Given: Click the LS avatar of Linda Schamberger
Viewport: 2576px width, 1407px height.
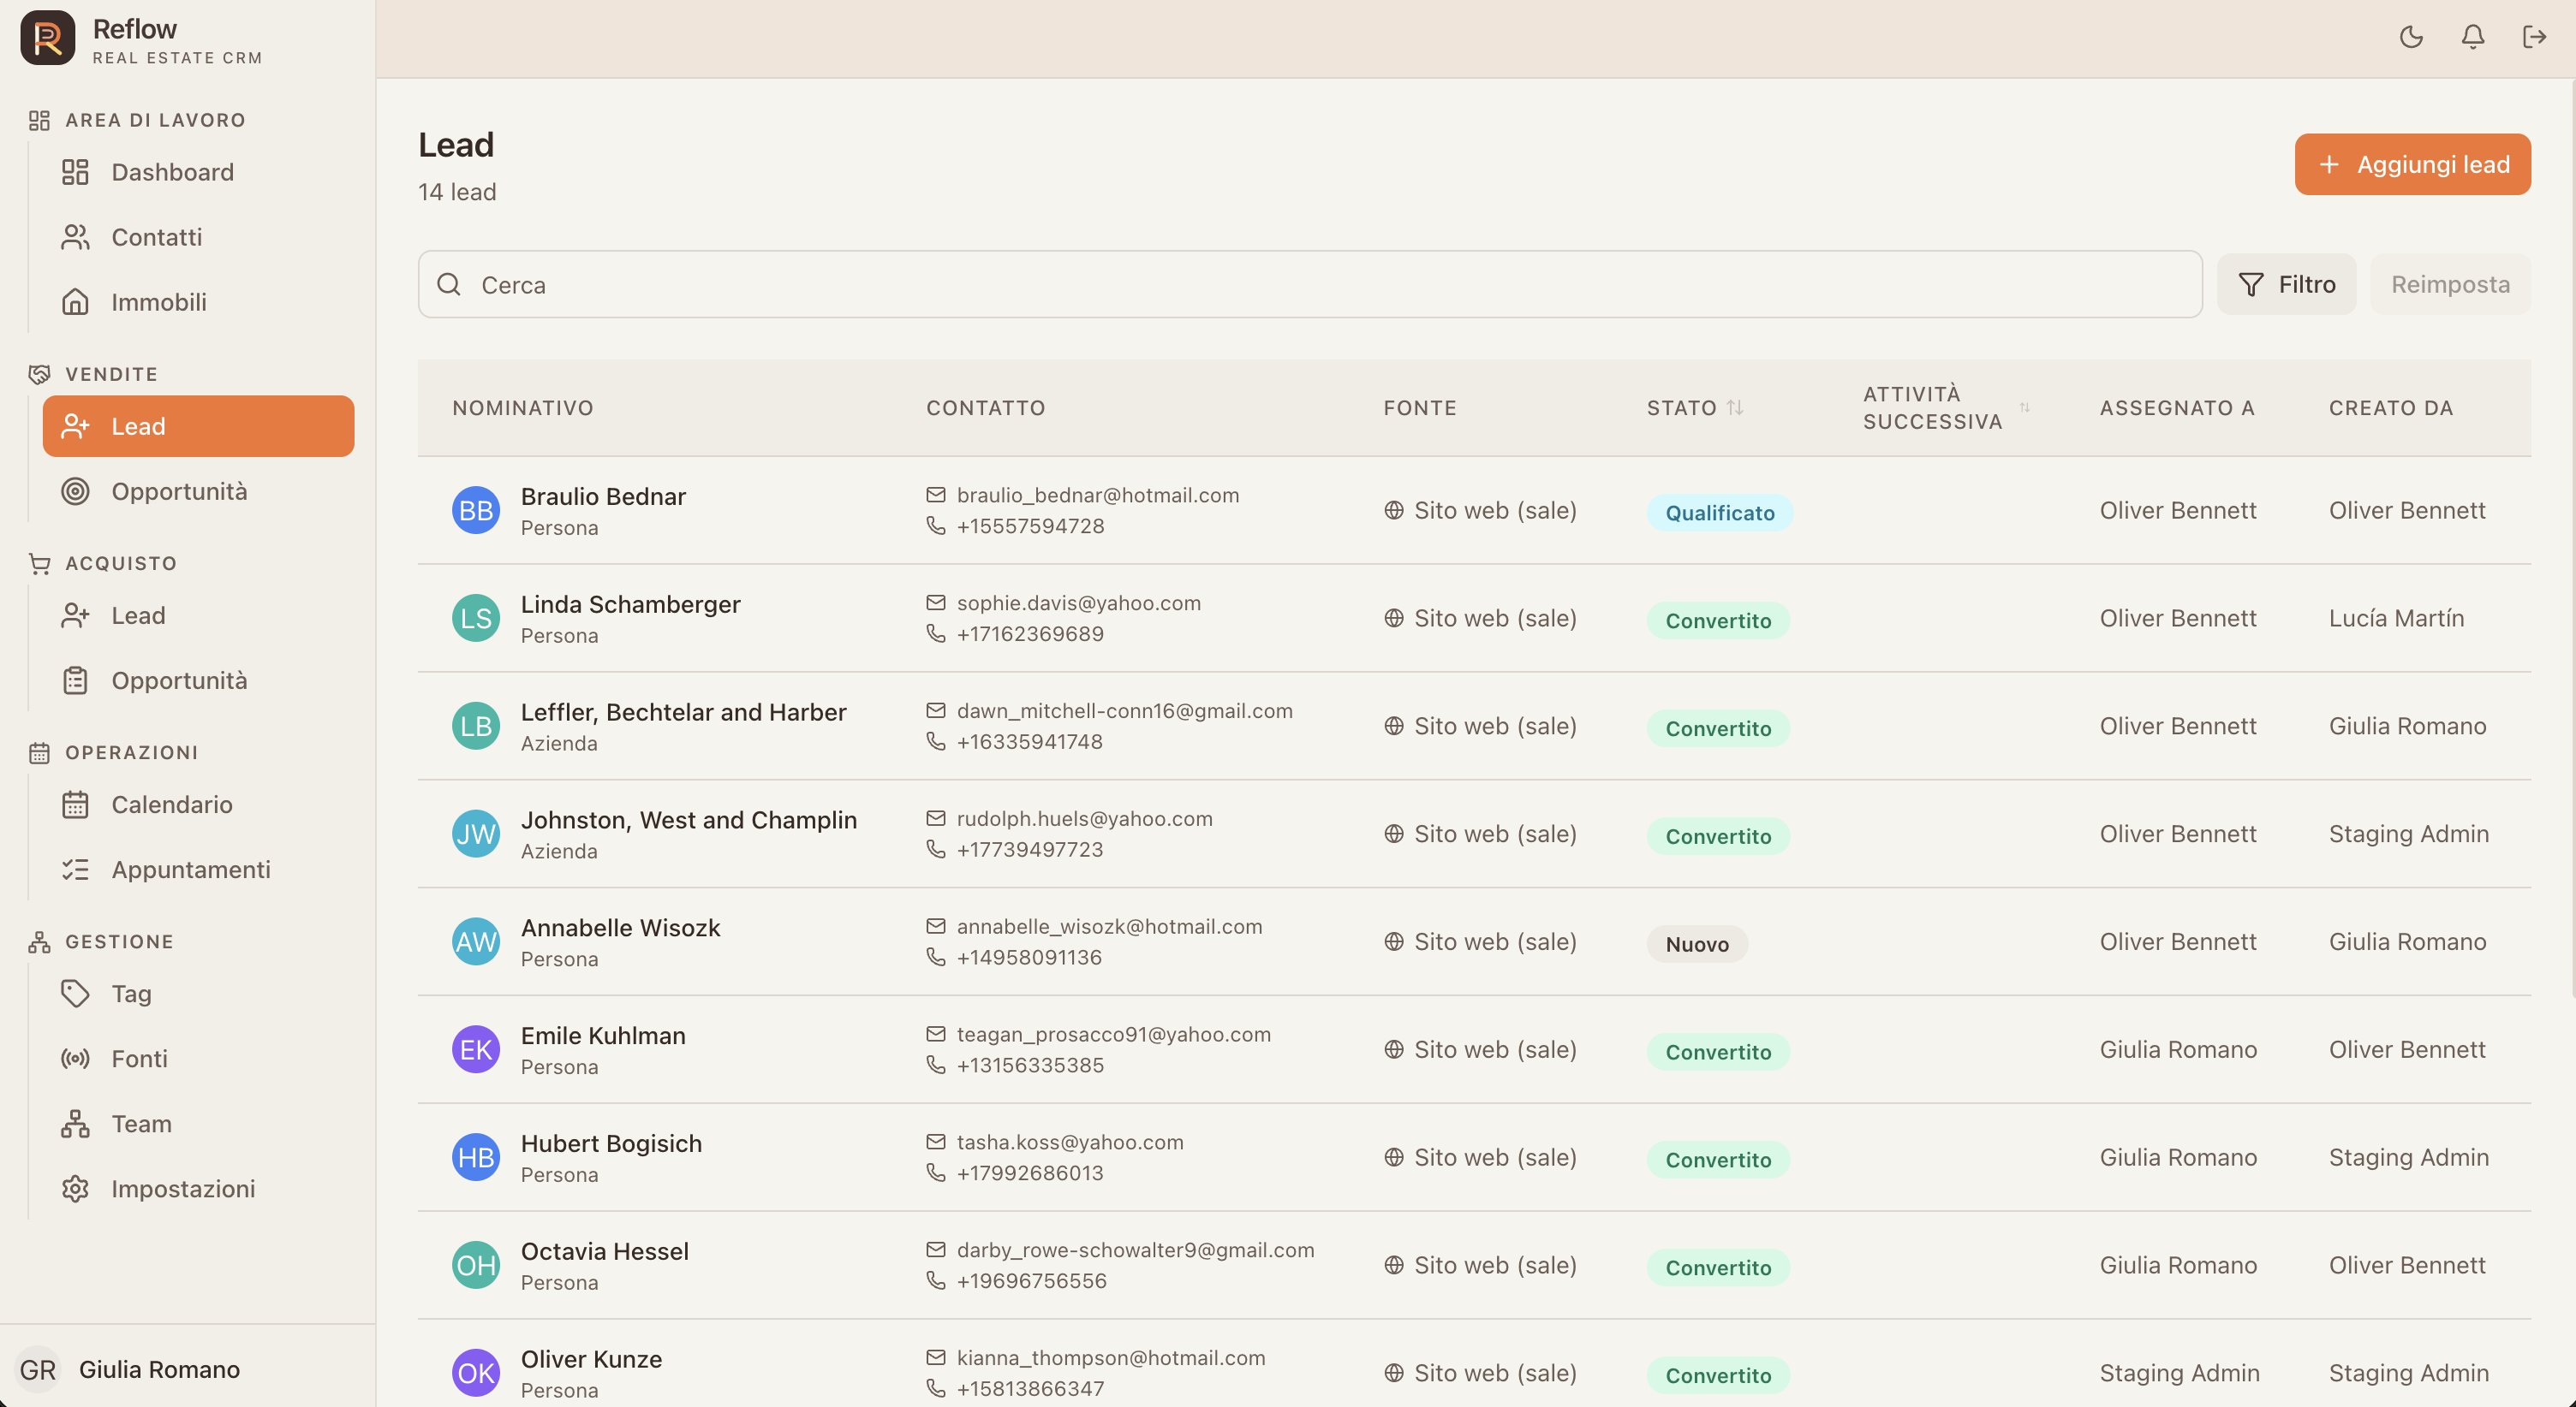Looking at the screenshot, I should [x=476, y=619].
